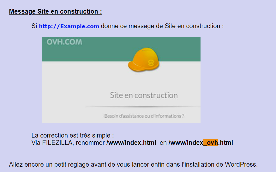Image resolution: width=276 pixels, height=172 pixels.
Task: Click the http://Example.com link
Action: [x=69, y=26]
